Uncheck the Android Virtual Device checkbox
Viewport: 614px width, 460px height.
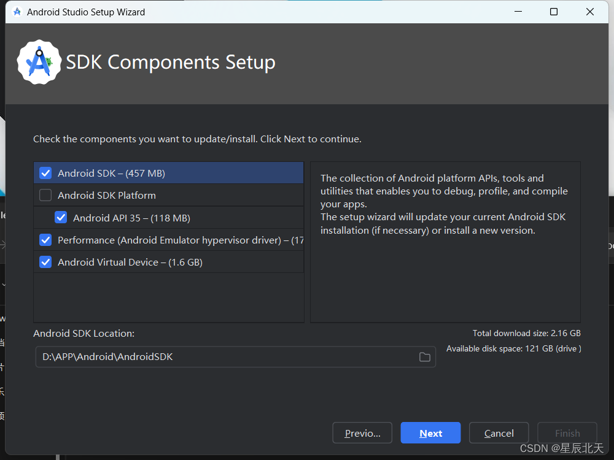tap(46, 262)
